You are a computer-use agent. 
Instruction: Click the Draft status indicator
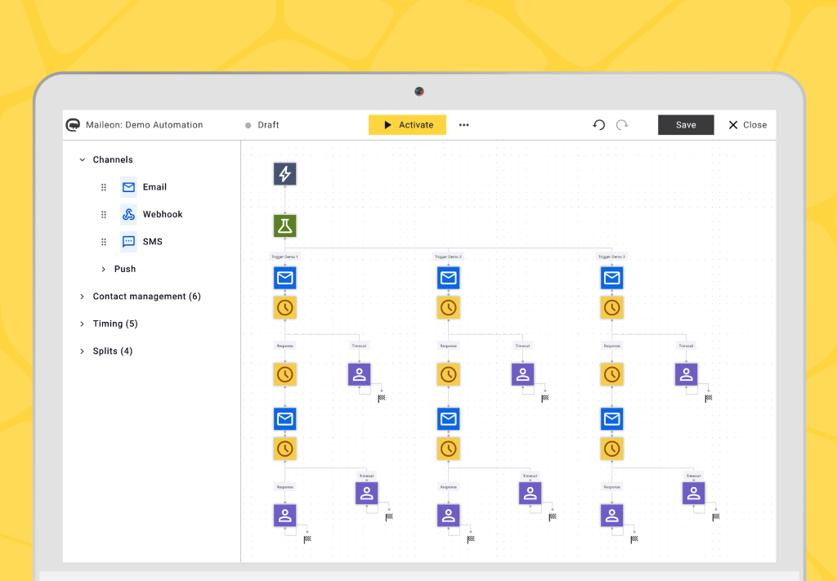(x=262, y=125)
